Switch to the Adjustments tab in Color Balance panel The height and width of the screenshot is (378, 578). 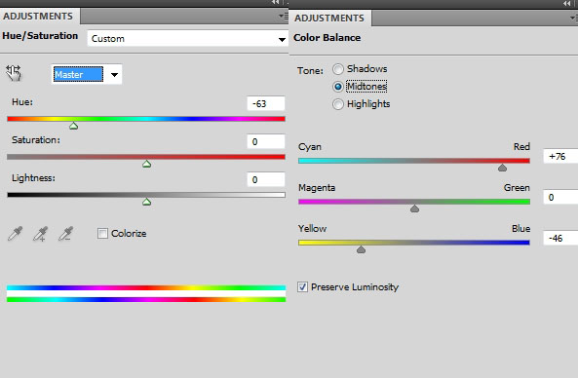click(329, 19)
